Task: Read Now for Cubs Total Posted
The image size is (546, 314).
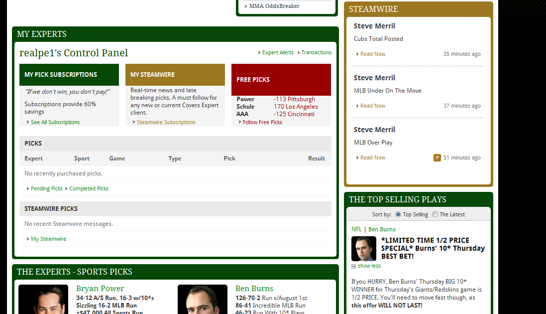Action: [373, 54]
